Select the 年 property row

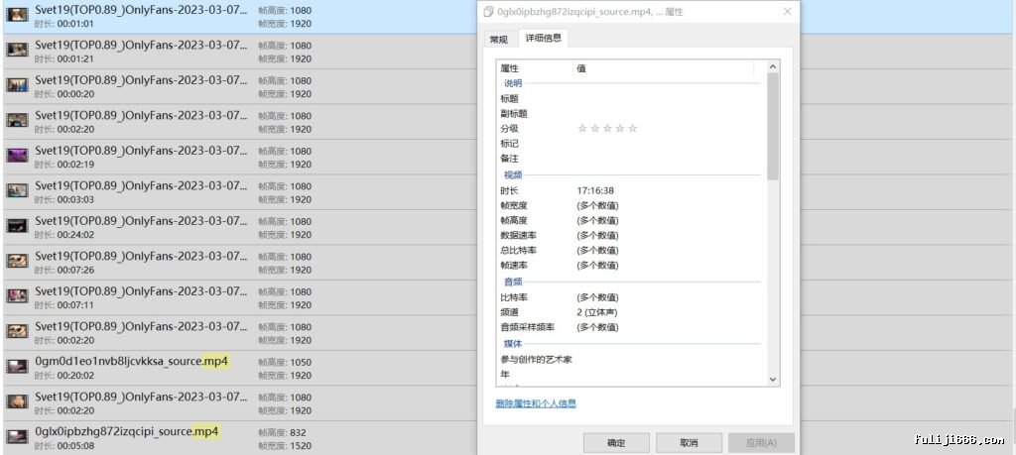[x=631, y=375]
